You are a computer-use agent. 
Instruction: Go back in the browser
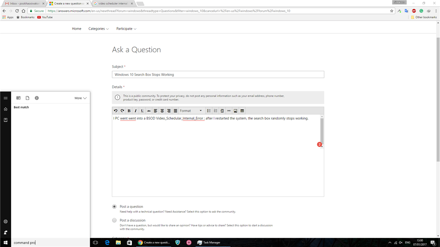point(4,11)
